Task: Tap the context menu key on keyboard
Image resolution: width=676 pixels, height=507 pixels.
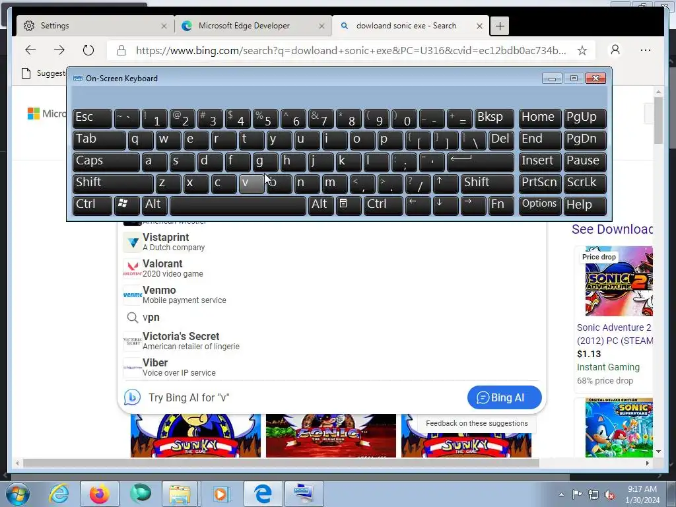Action: [x=348, y=205]
